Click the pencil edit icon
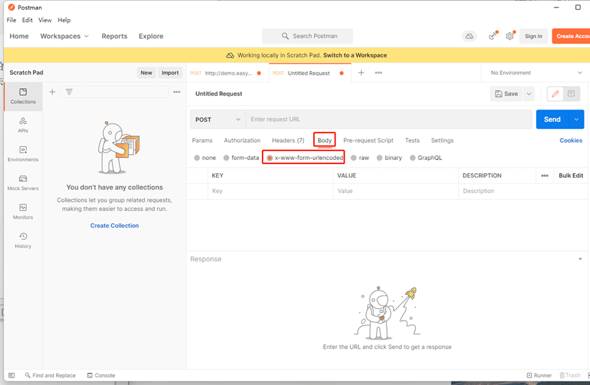Image resolution: width=590 pixels, height=385 pixels. tap(555, 94)
